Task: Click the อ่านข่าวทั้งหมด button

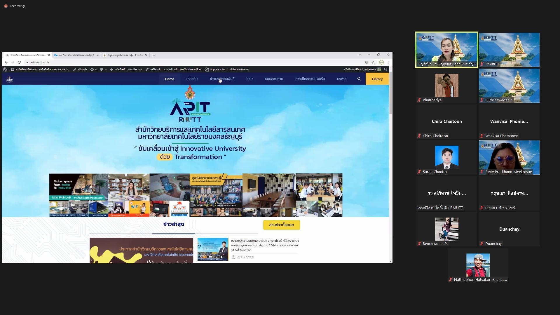Action: 282,225
